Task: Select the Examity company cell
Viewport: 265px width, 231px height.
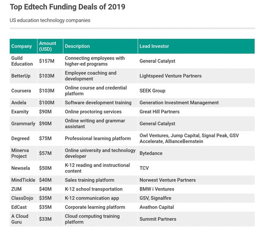Action: (x=23, y=111)
